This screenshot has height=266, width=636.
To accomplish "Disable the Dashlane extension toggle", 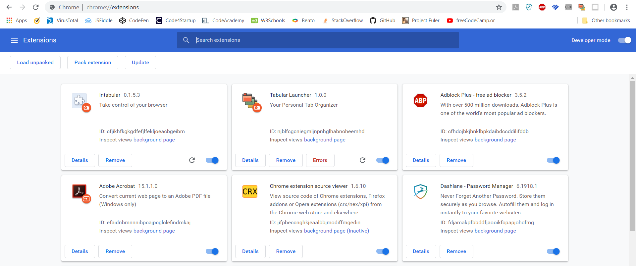I will coord(553,251).
